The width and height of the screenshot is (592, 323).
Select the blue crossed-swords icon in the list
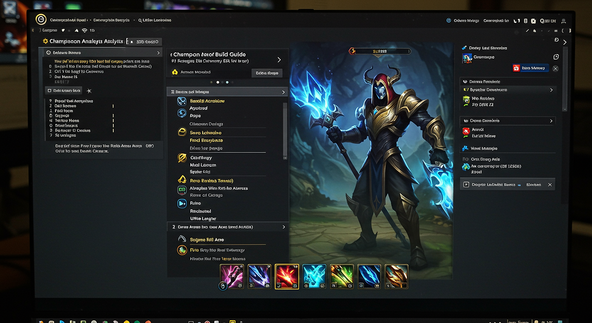(182, 101)
